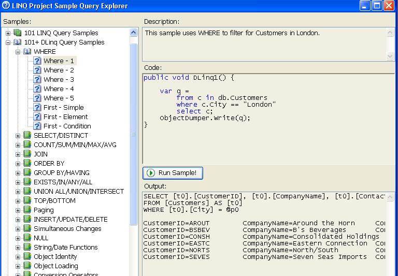
Task: Open the Where - 4 sample
Action: click(x=59, y=89)
